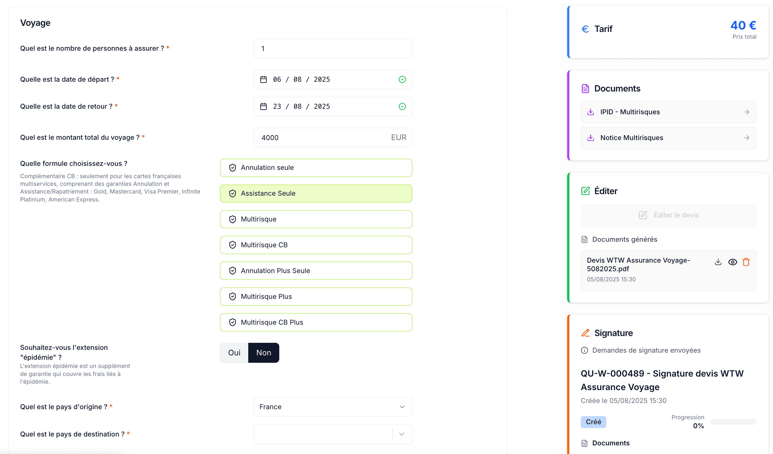
Task: Open the departure date calendar icon
Action: (x=263, y=80)
